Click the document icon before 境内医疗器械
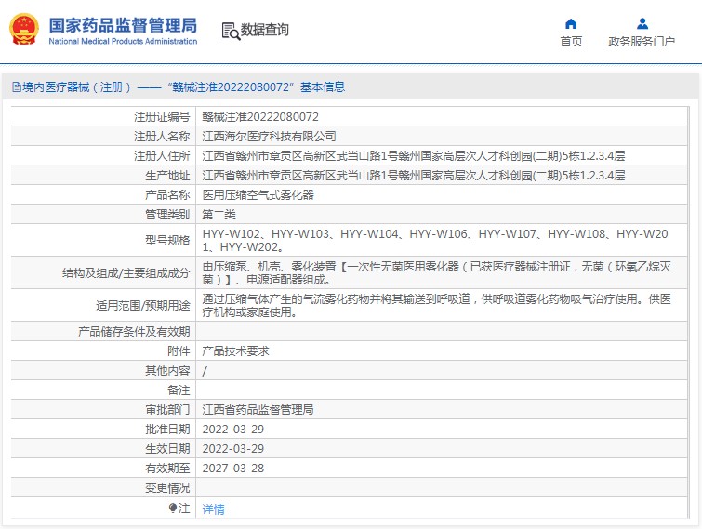This screenshot has width=702, height=529. pos(17,86)
